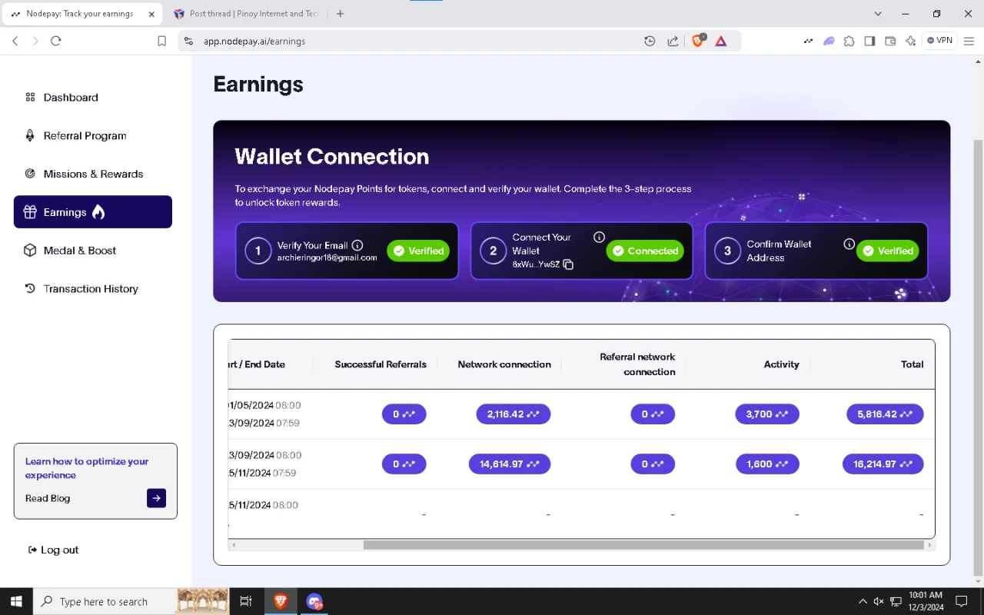Select the Earnings sidebar item
This screenshot has width=984, height=615.
pyautogui.click(x=92, y=212)
